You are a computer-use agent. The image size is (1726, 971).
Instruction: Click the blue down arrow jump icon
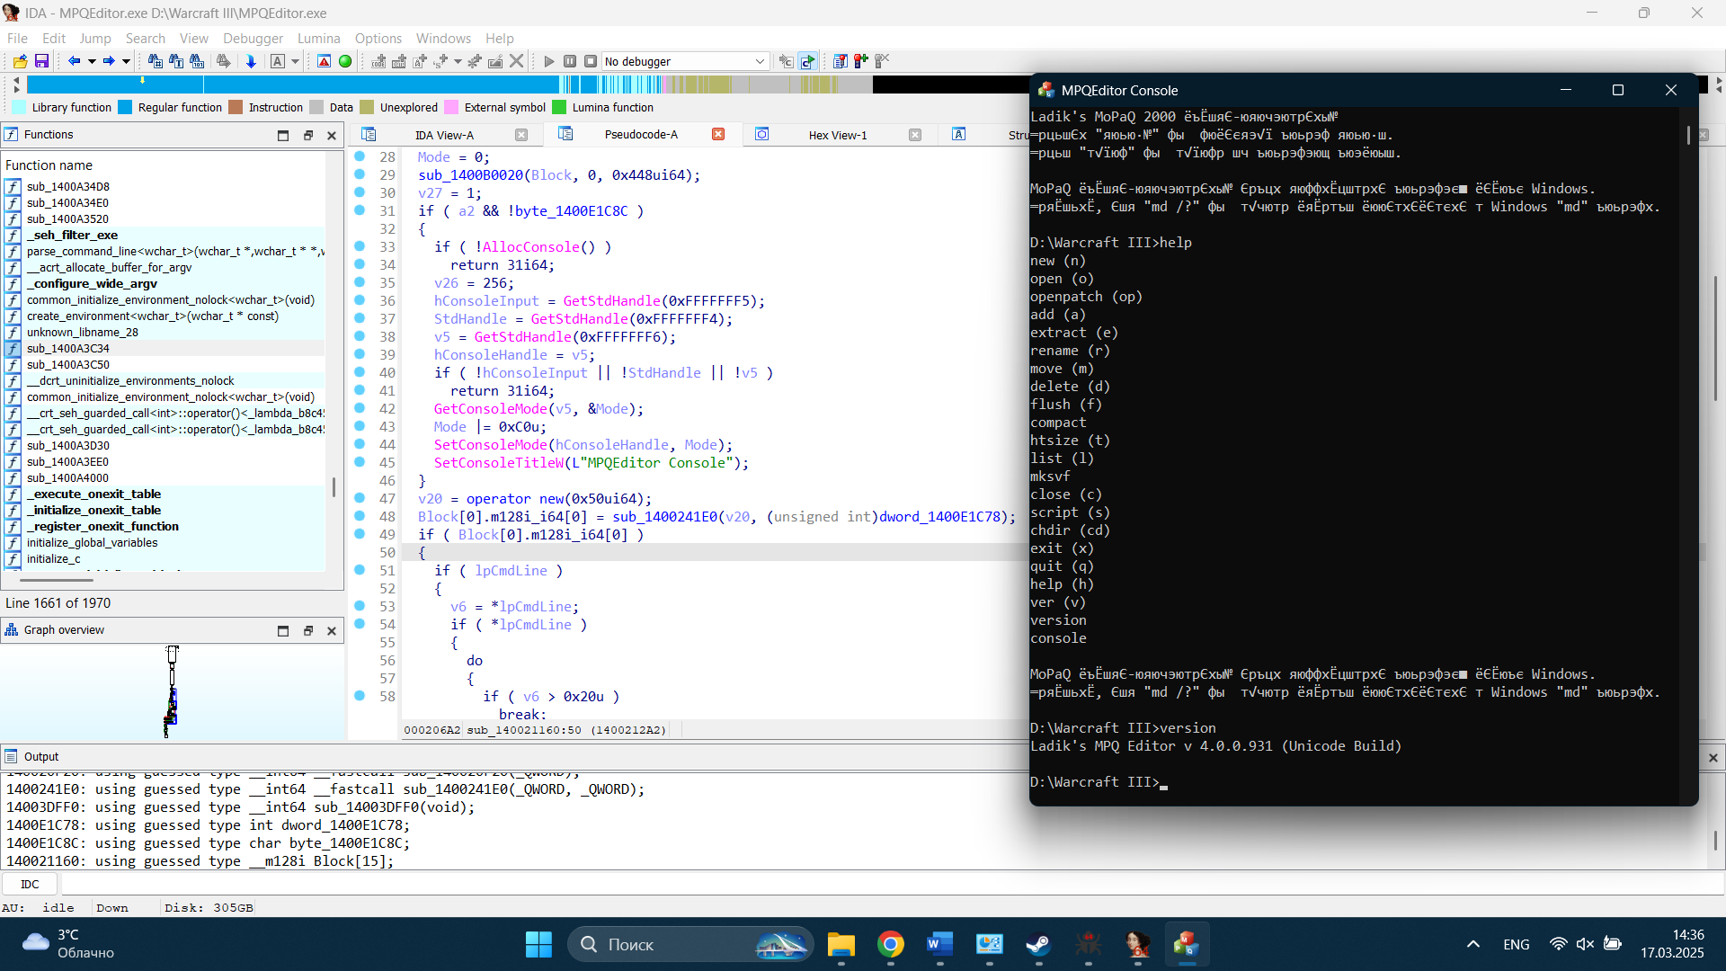click(251, 61)
